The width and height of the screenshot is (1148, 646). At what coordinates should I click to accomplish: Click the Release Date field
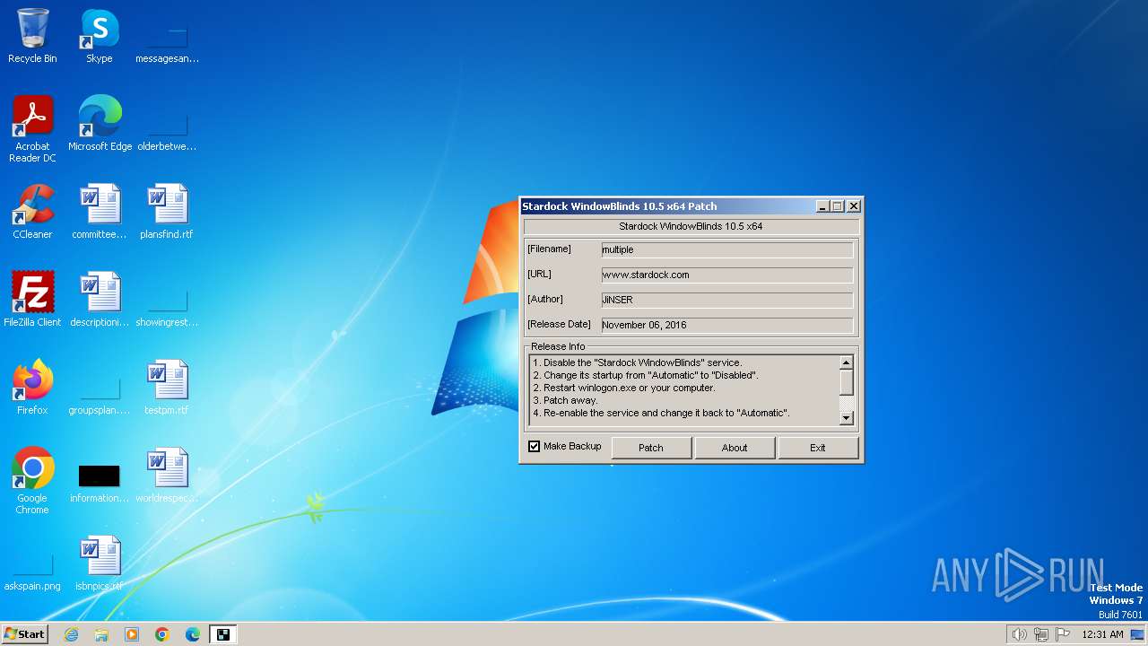click(x=727, y=325)
